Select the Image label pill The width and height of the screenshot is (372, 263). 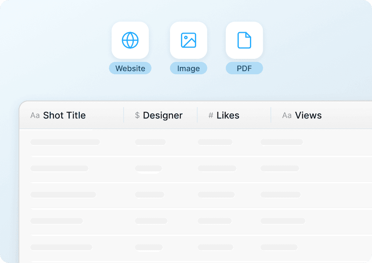[188, 68]
